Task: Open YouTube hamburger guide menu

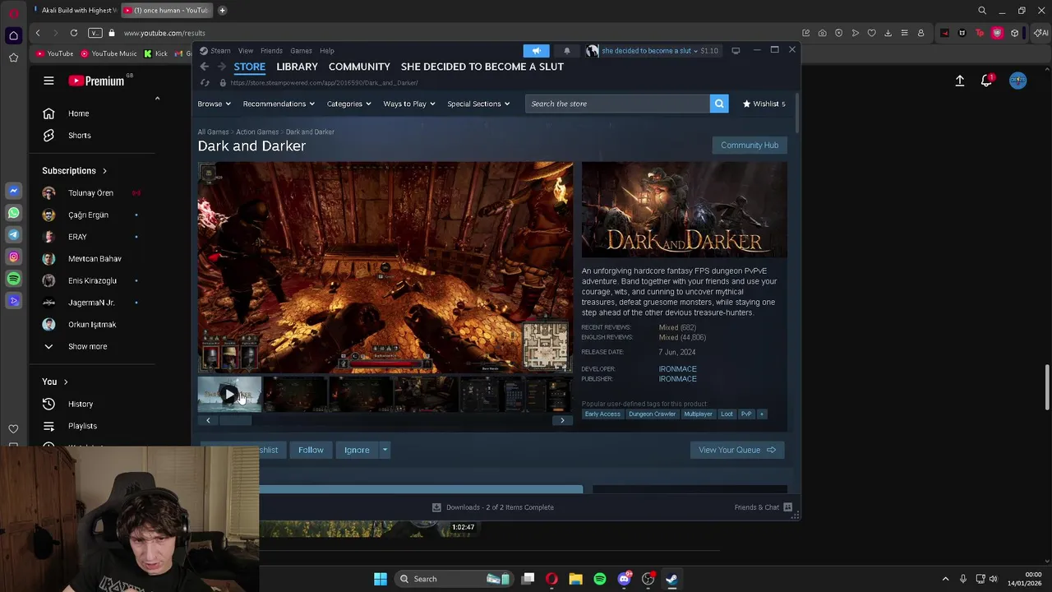Action: click(x=48, y=81)
